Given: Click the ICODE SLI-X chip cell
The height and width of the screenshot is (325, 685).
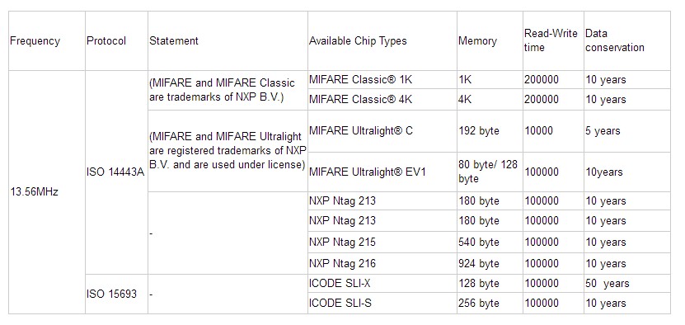Looking at the screenshot, I should [x=382, y=284].
